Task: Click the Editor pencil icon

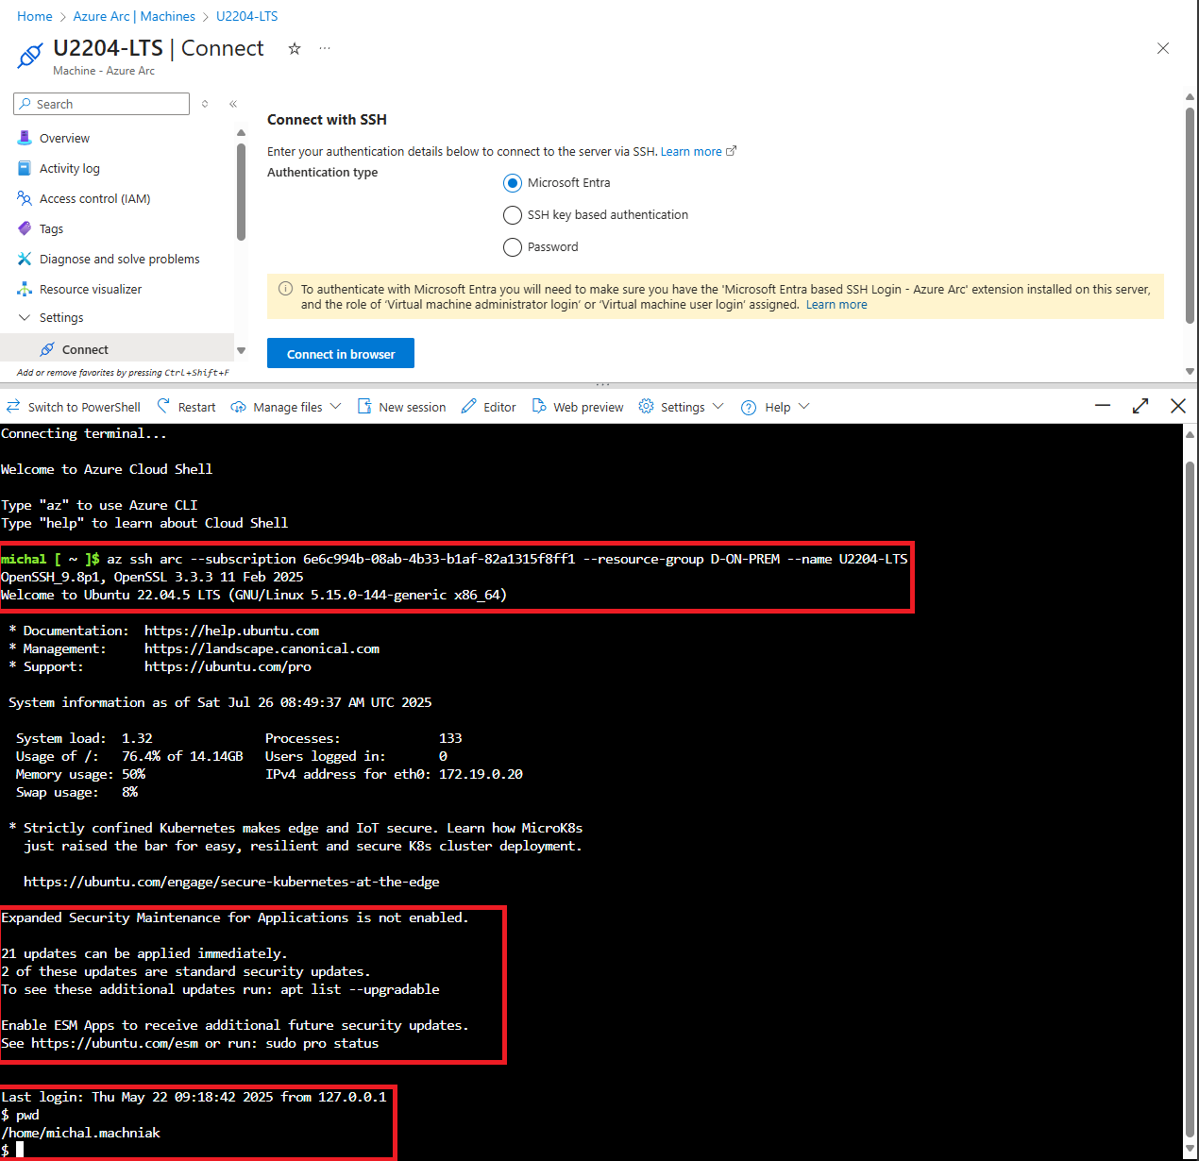Action: [468, 406]
